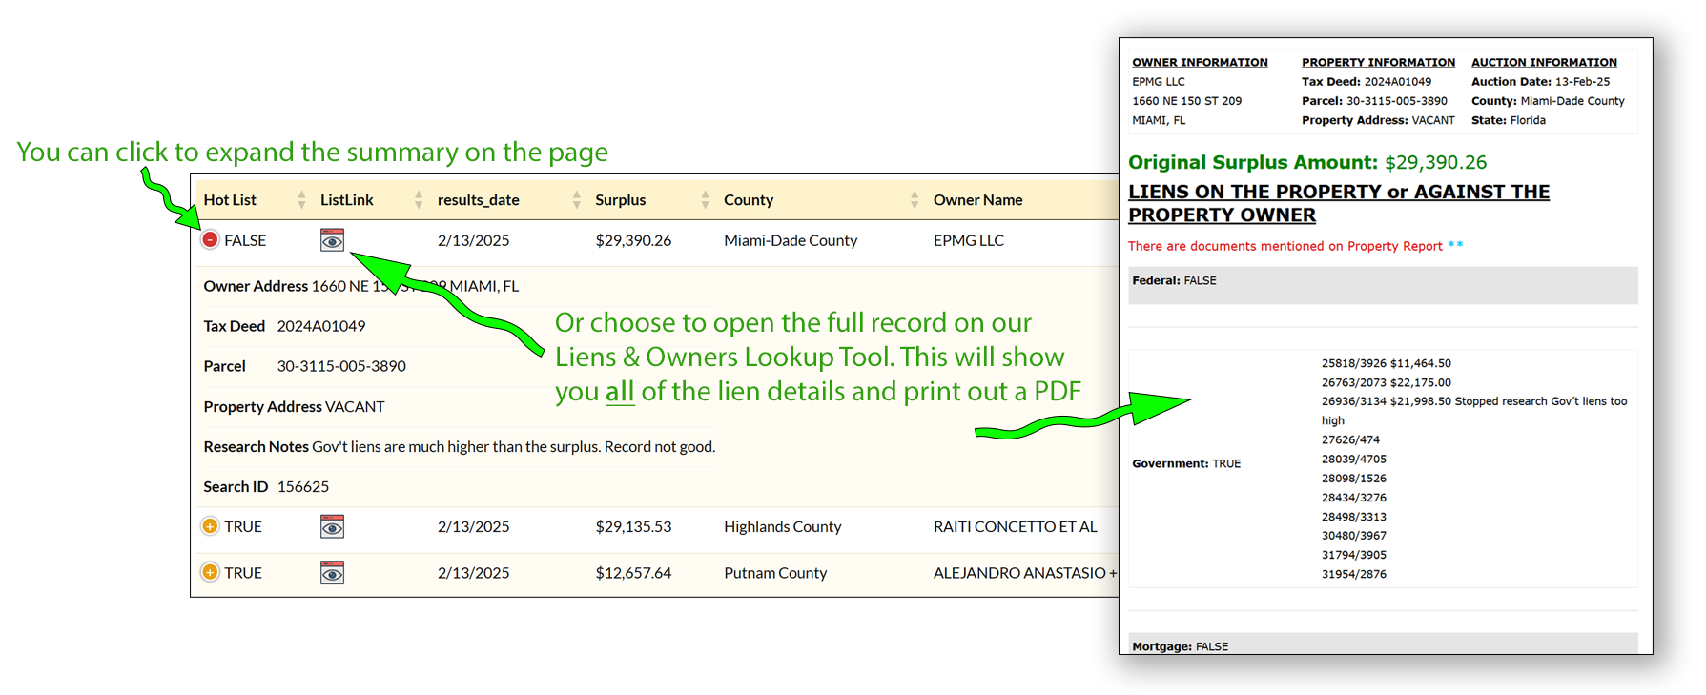Click the Surplus amount $29,135.53 cell
The image size is (1706, 695).
click(x=633, y=526)
